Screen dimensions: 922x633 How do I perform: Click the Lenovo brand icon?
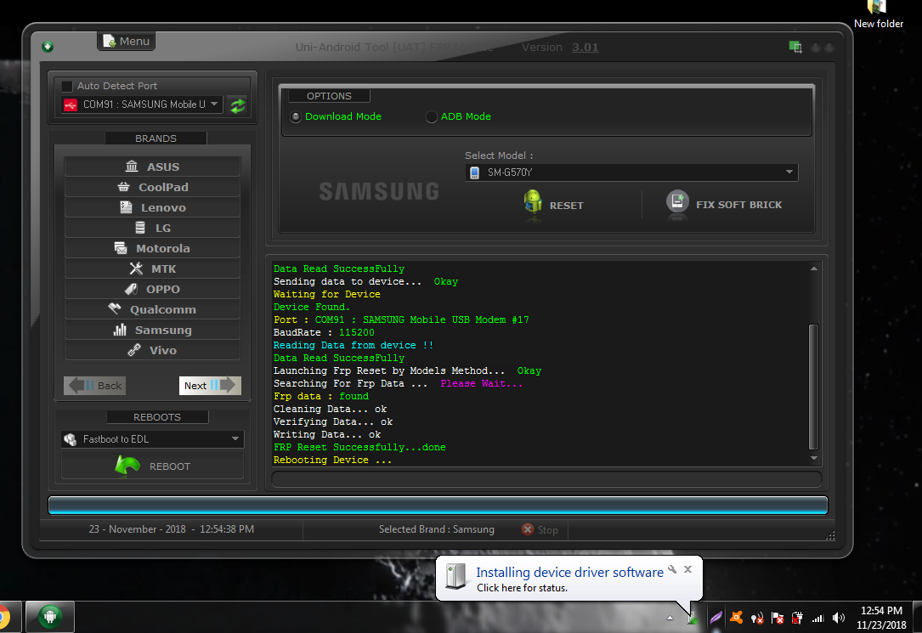[x=126, y=207]
